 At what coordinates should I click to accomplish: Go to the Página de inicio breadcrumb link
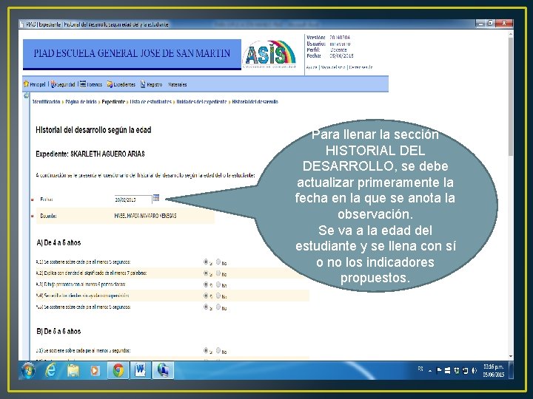coord(81,102)
